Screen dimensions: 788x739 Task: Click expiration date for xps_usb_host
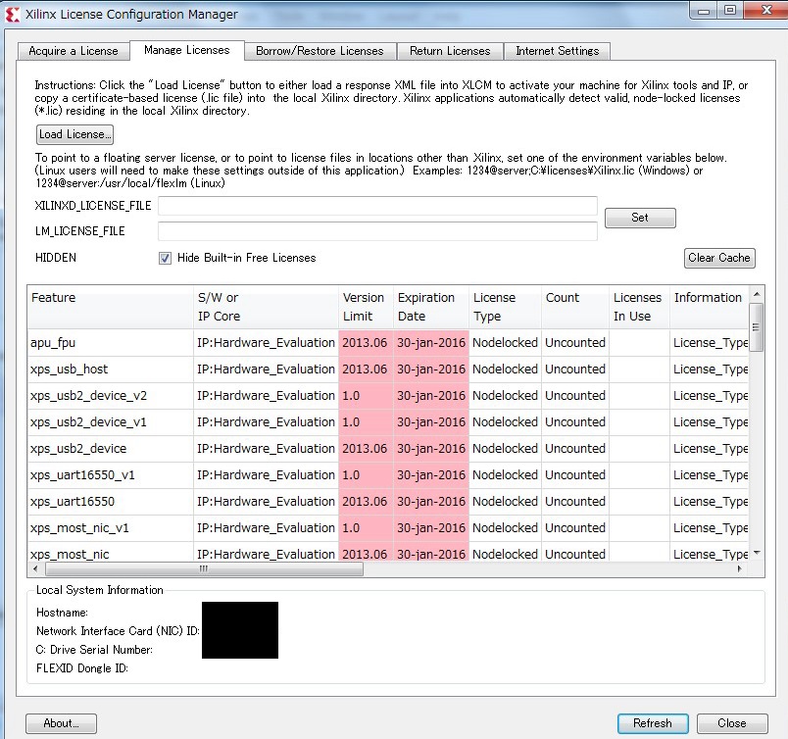(x=431, y=369)
